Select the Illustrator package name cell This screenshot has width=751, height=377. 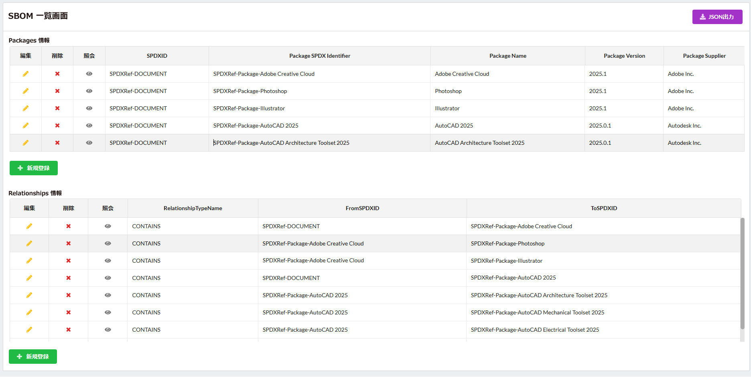(x=508, y=108)
